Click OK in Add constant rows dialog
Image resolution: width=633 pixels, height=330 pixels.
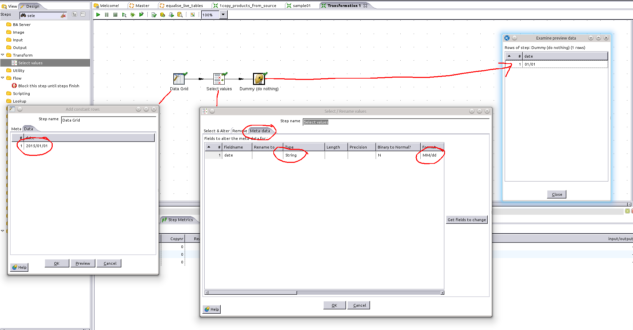click(57, 263)
